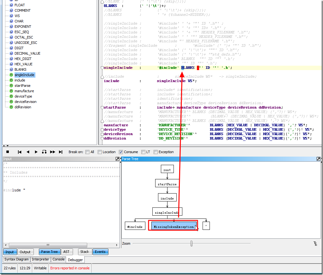The width and height of the screenshot is (323, 275).
Task: Click the tree layout icon beside Zoom
Action: [x=315, y=243]
